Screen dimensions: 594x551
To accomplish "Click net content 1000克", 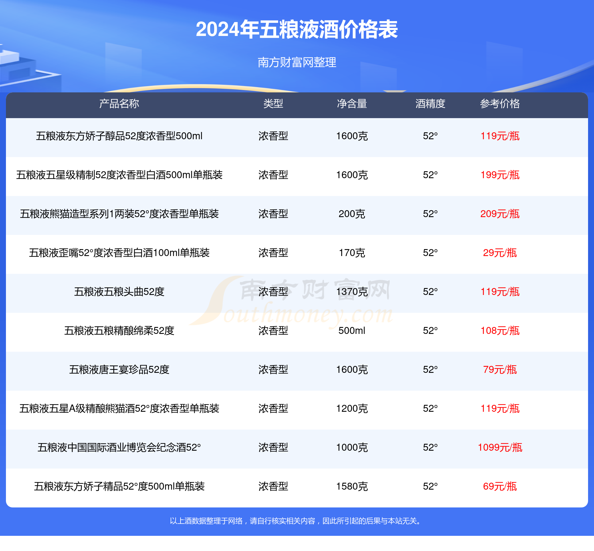I will (352, 447).
